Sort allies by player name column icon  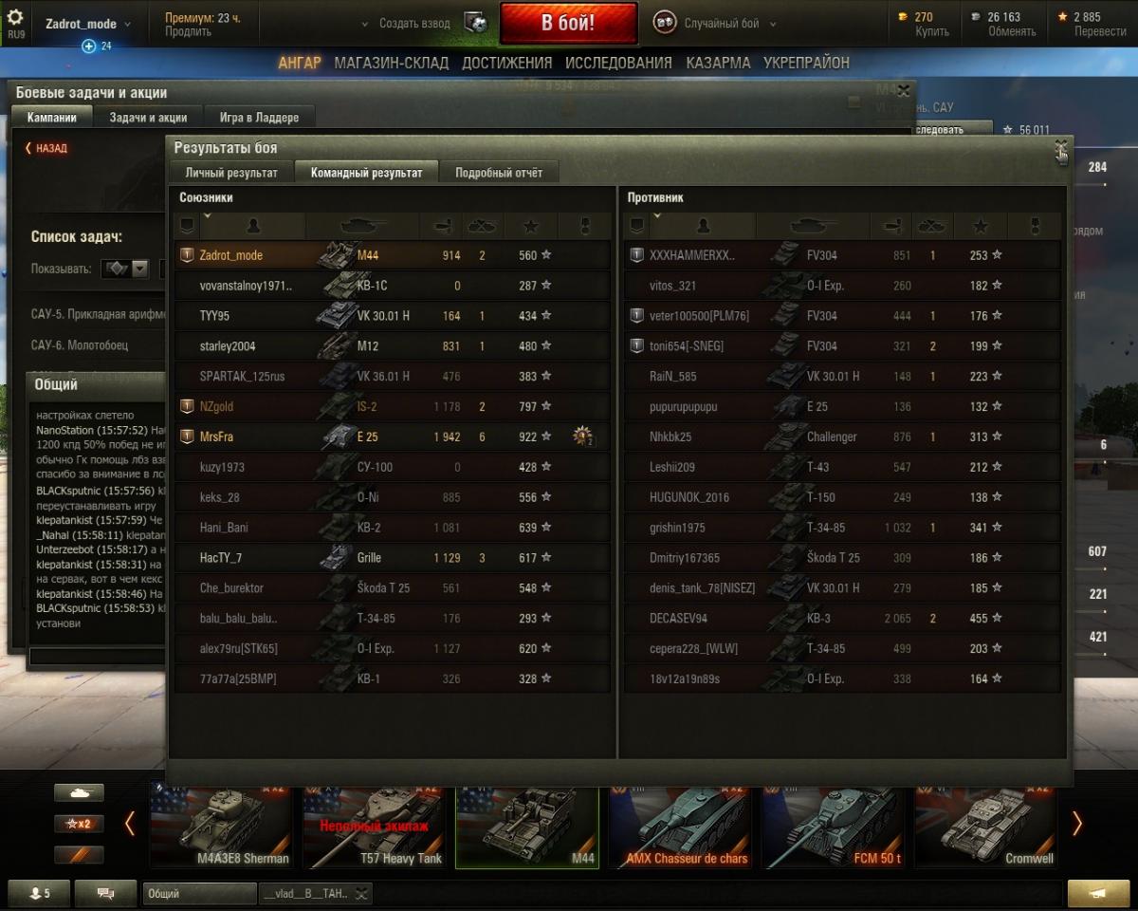coord(252,225)
